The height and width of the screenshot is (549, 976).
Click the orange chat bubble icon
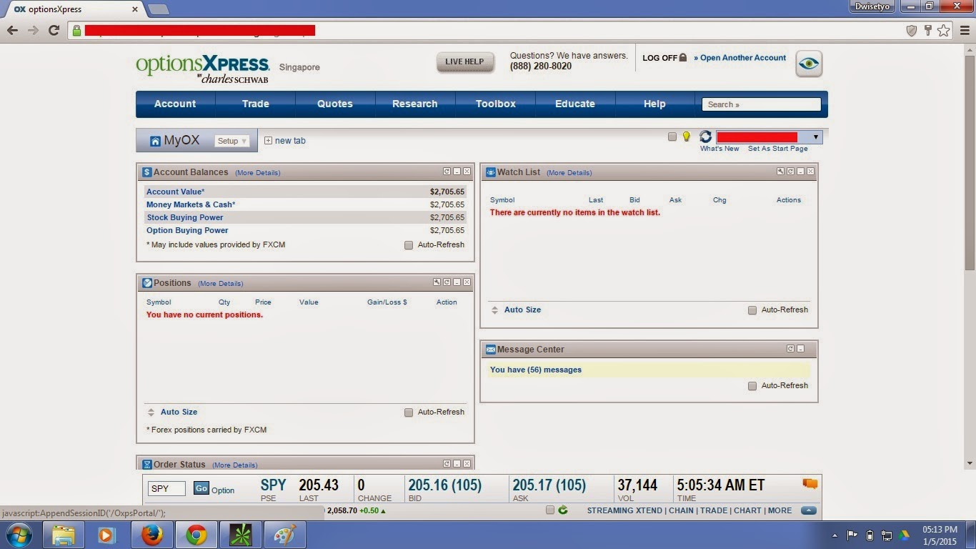810,484
